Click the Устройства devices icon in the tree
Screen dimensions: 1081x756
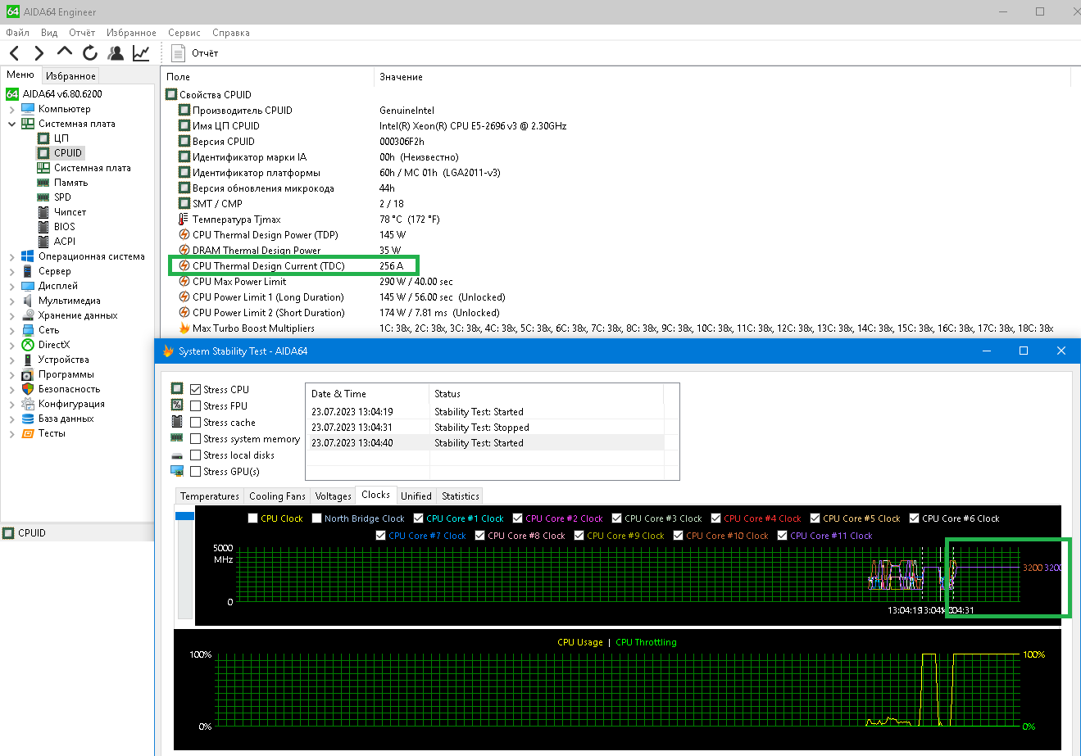pyautogui.click(x=28, y=360)
